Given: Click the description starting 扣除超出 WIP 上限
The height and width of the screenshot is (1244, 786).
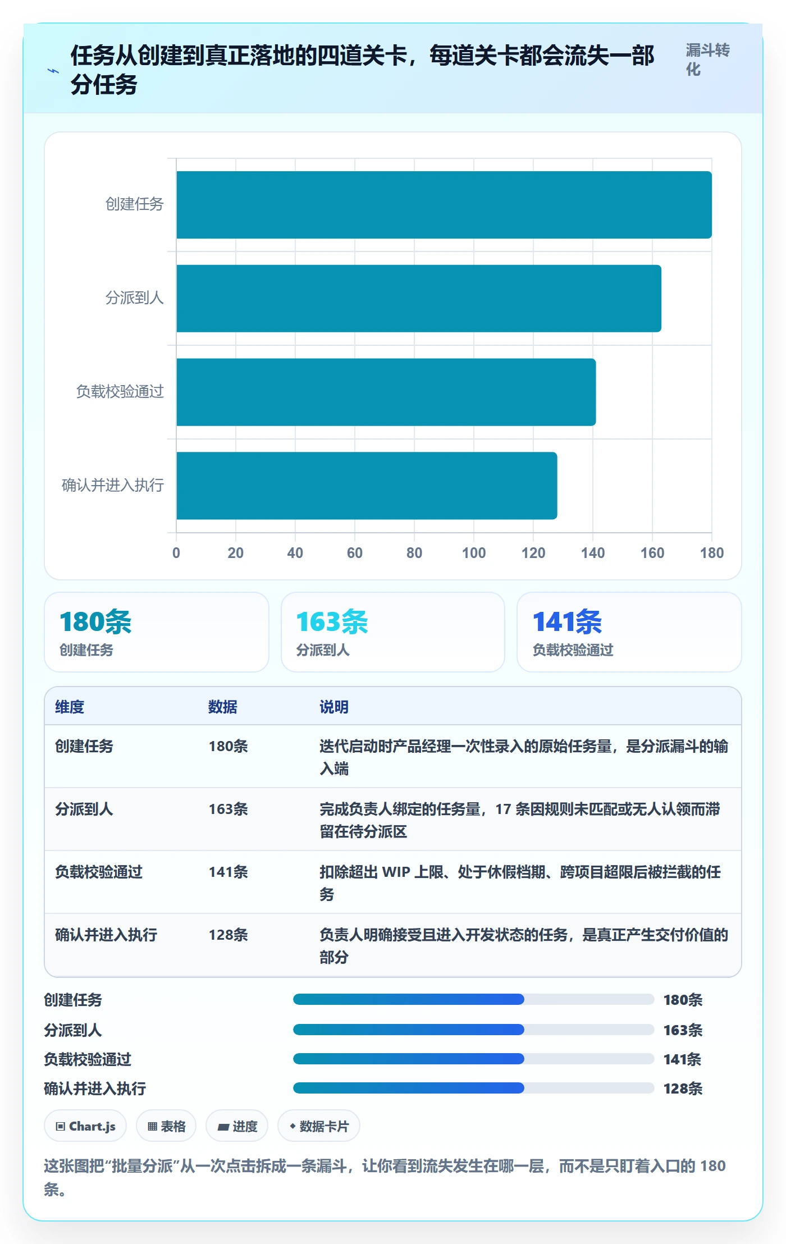Looking at the screenshot, I should coord(520,883).
